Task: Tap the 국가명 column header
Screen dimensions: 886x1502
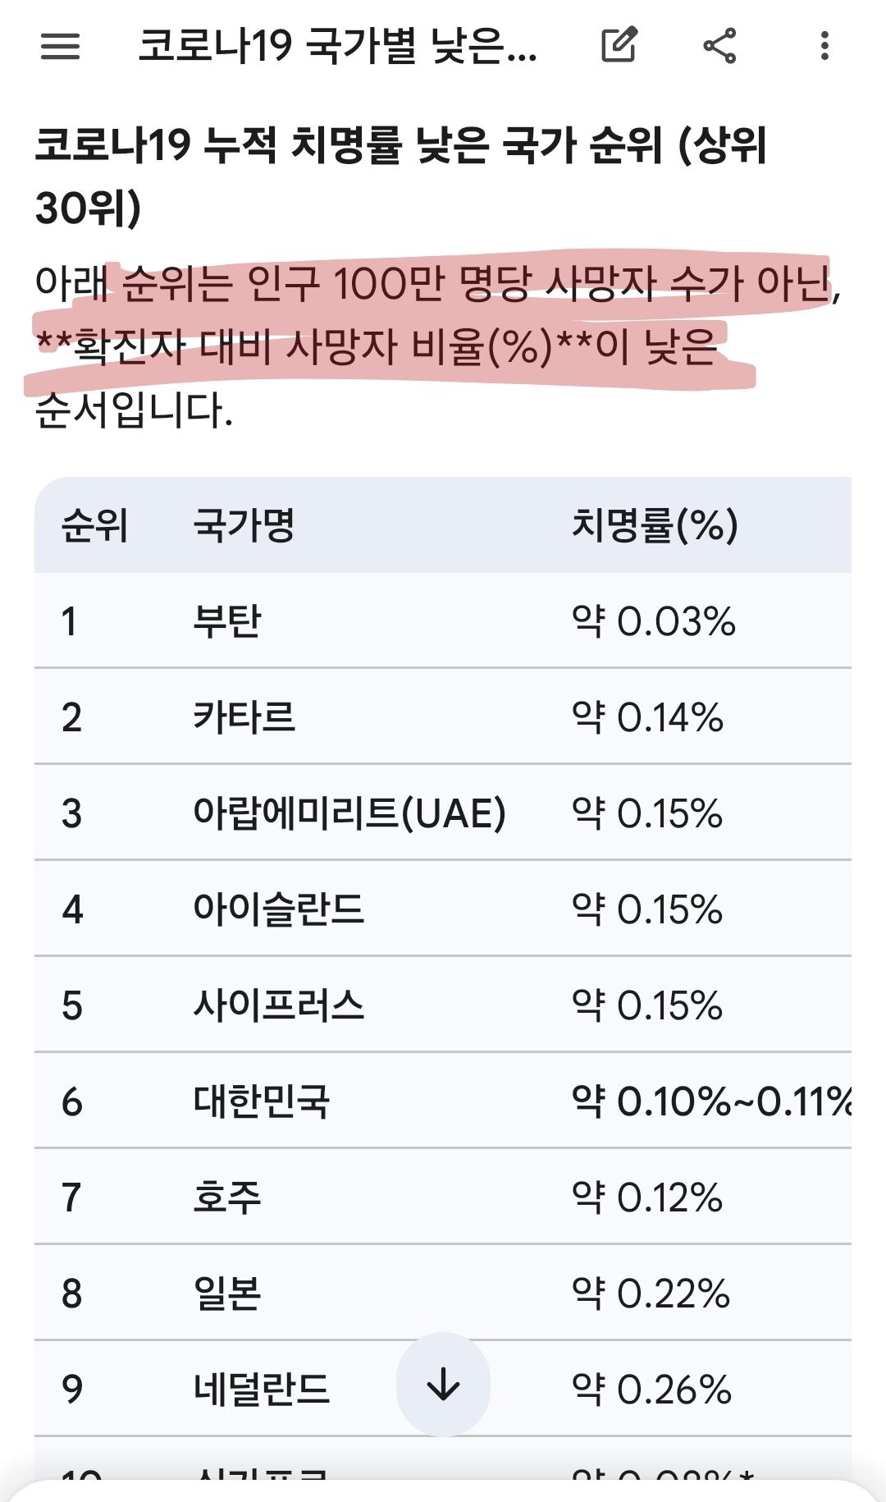Action: click(244, 525)
